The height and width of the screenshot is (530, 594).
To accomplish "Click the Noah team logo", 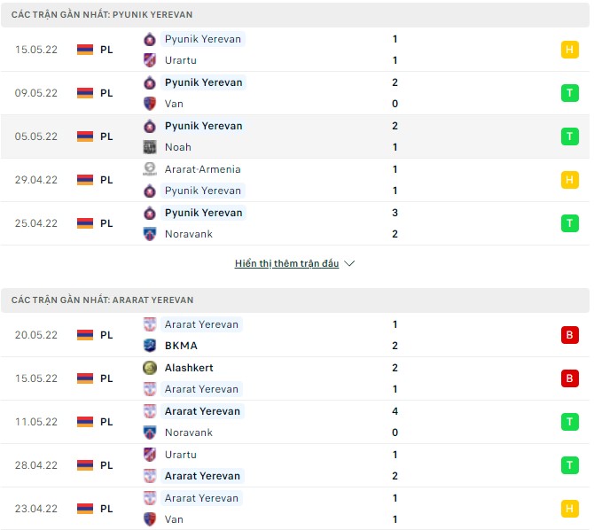I will tap(150, 147).
